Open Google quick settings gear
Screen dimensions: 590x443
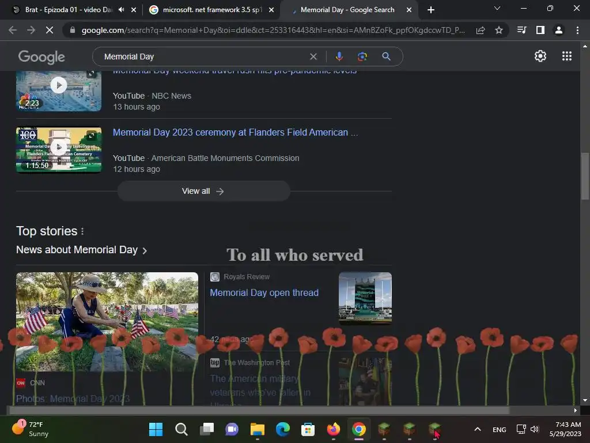point(540,56)
